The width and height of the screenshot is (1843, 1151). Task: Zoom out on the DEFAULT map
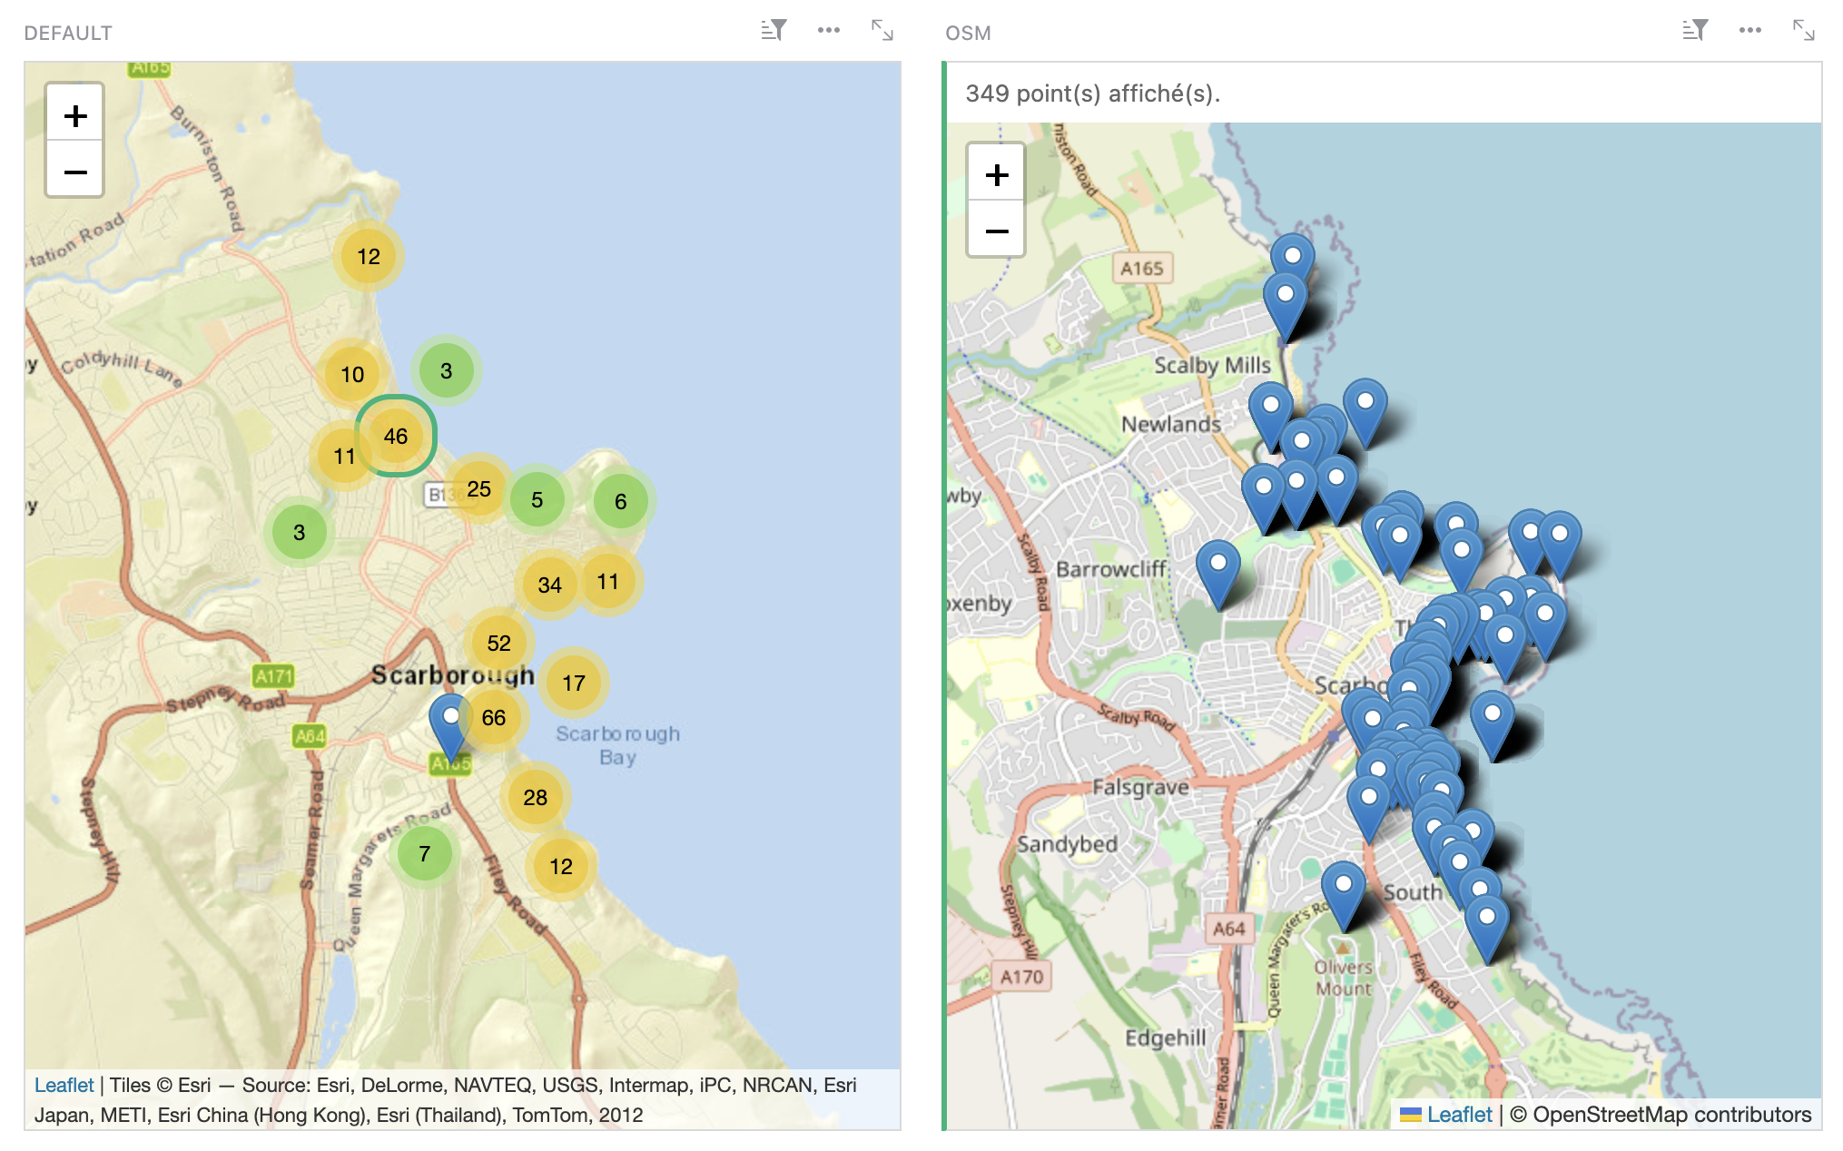point(76,171)
